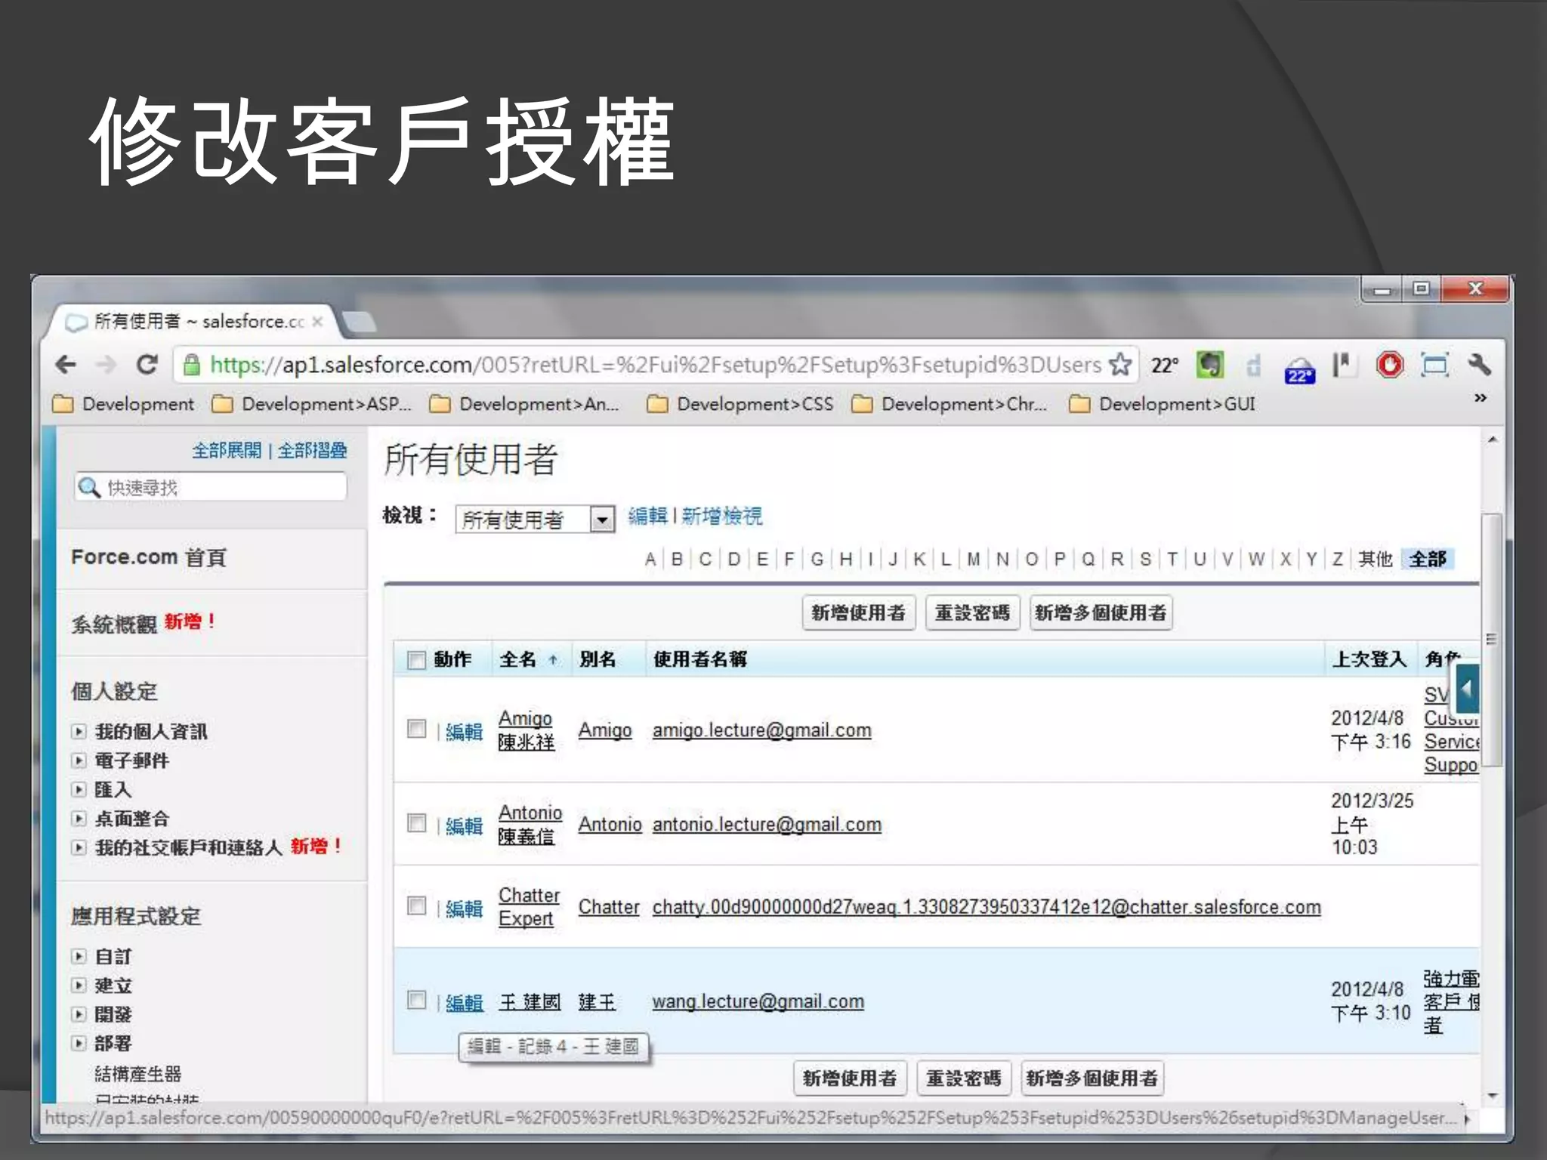Open the Chrome wrench settings menu
The image size is (1547, 1160).
coord(1480,366)
